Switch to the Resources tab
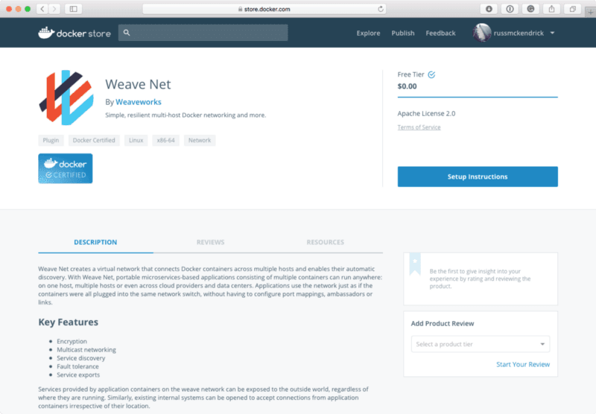The width and height of the screenshot is (596, 414). pos(325,242)
